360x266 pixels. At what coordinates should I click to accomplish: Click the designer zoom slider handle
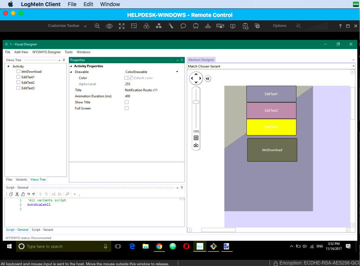[196, 102]
